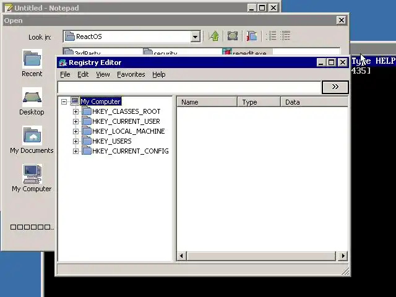Expand the HKEY_USERS key
Screen dimensions: 396x297
tap(75, 141)
